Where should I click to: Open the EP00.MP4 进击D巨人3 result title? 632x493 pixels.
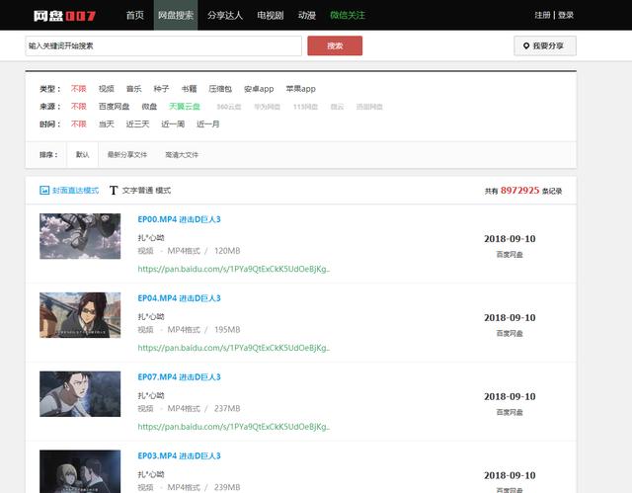[180, 219]
